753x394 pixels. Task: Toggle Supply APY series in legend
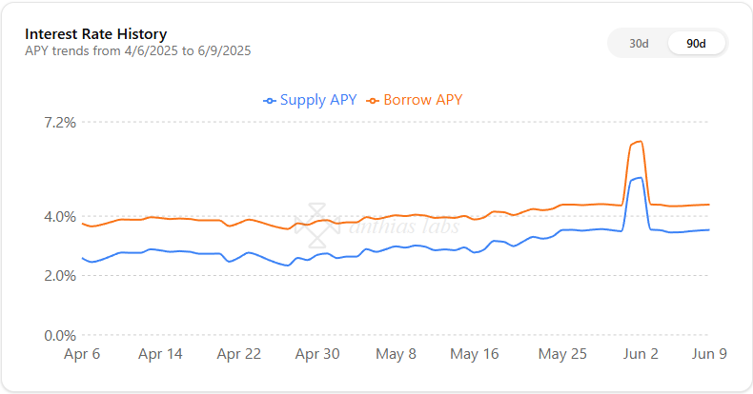point(310,100)
